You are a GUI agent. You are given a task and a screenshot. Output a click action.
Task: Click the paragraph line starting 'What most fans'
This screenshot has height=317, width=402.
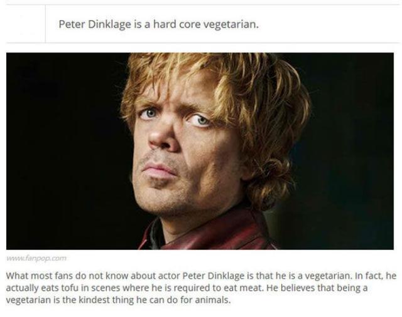click(x=201, y=276)
